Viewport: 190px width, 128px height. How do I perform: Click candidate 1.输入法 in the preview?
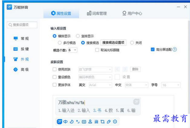[66, 110]
